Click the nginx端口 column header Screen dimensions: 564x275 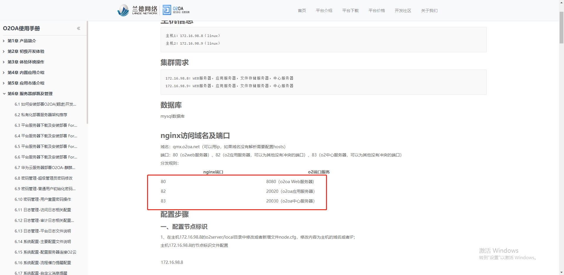213,172
